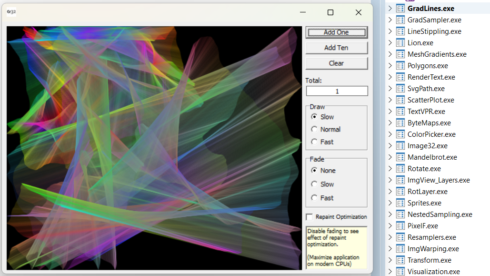
Task: Click the Resamplers.exe file icon
Action: 400,237
